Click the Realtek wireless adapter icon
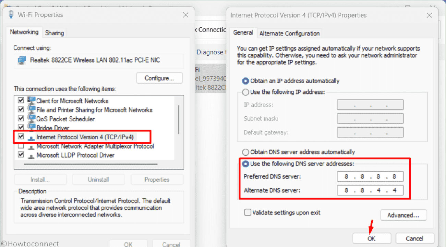446x247 pixels. (22, 61)
